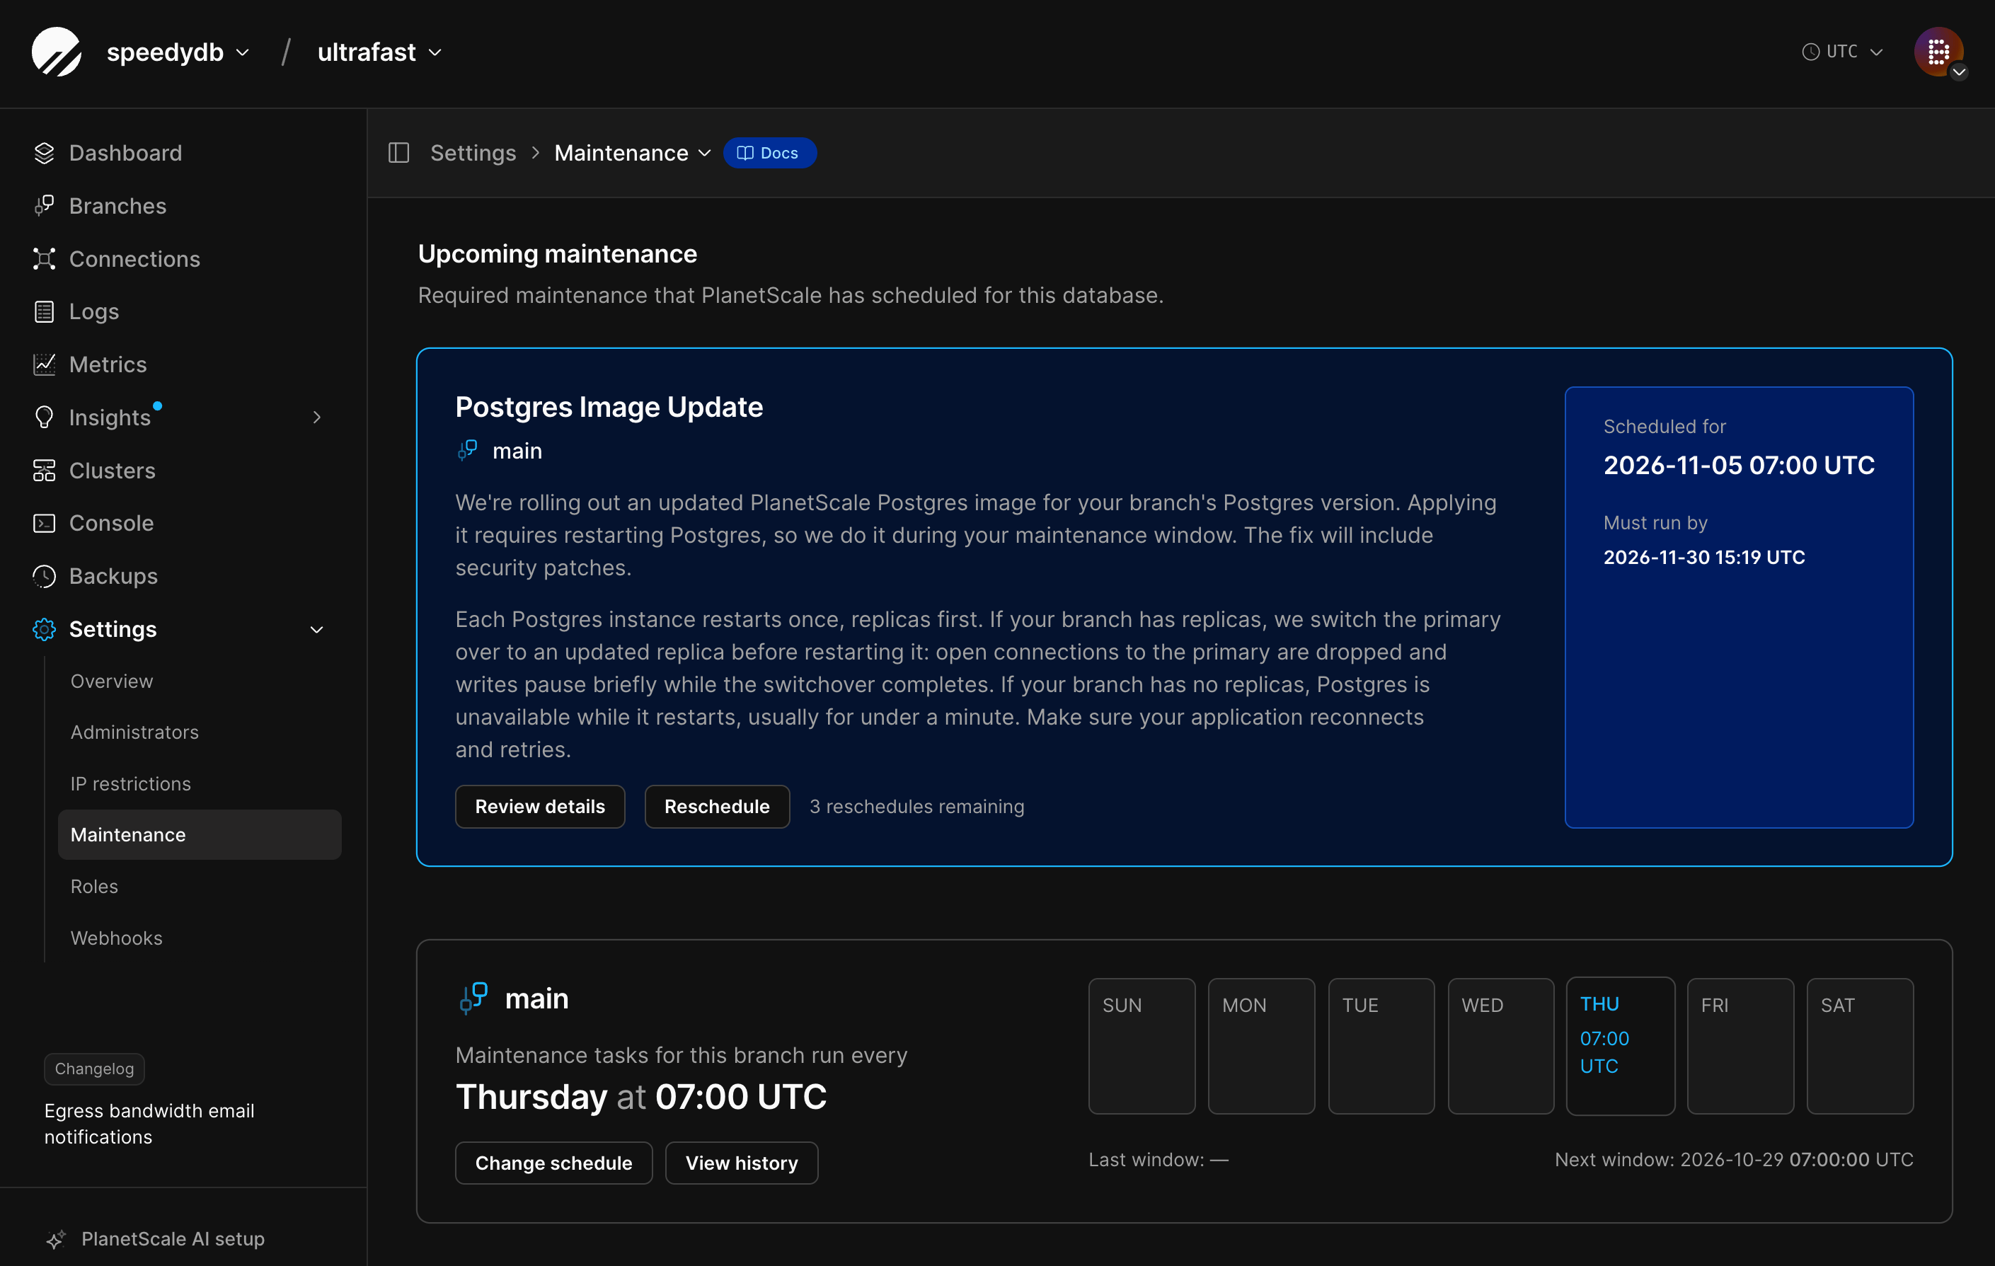Screen dimensions: 1995x1266
Task: Click the Insights lightbulb icon
Action: pos(44,418)
